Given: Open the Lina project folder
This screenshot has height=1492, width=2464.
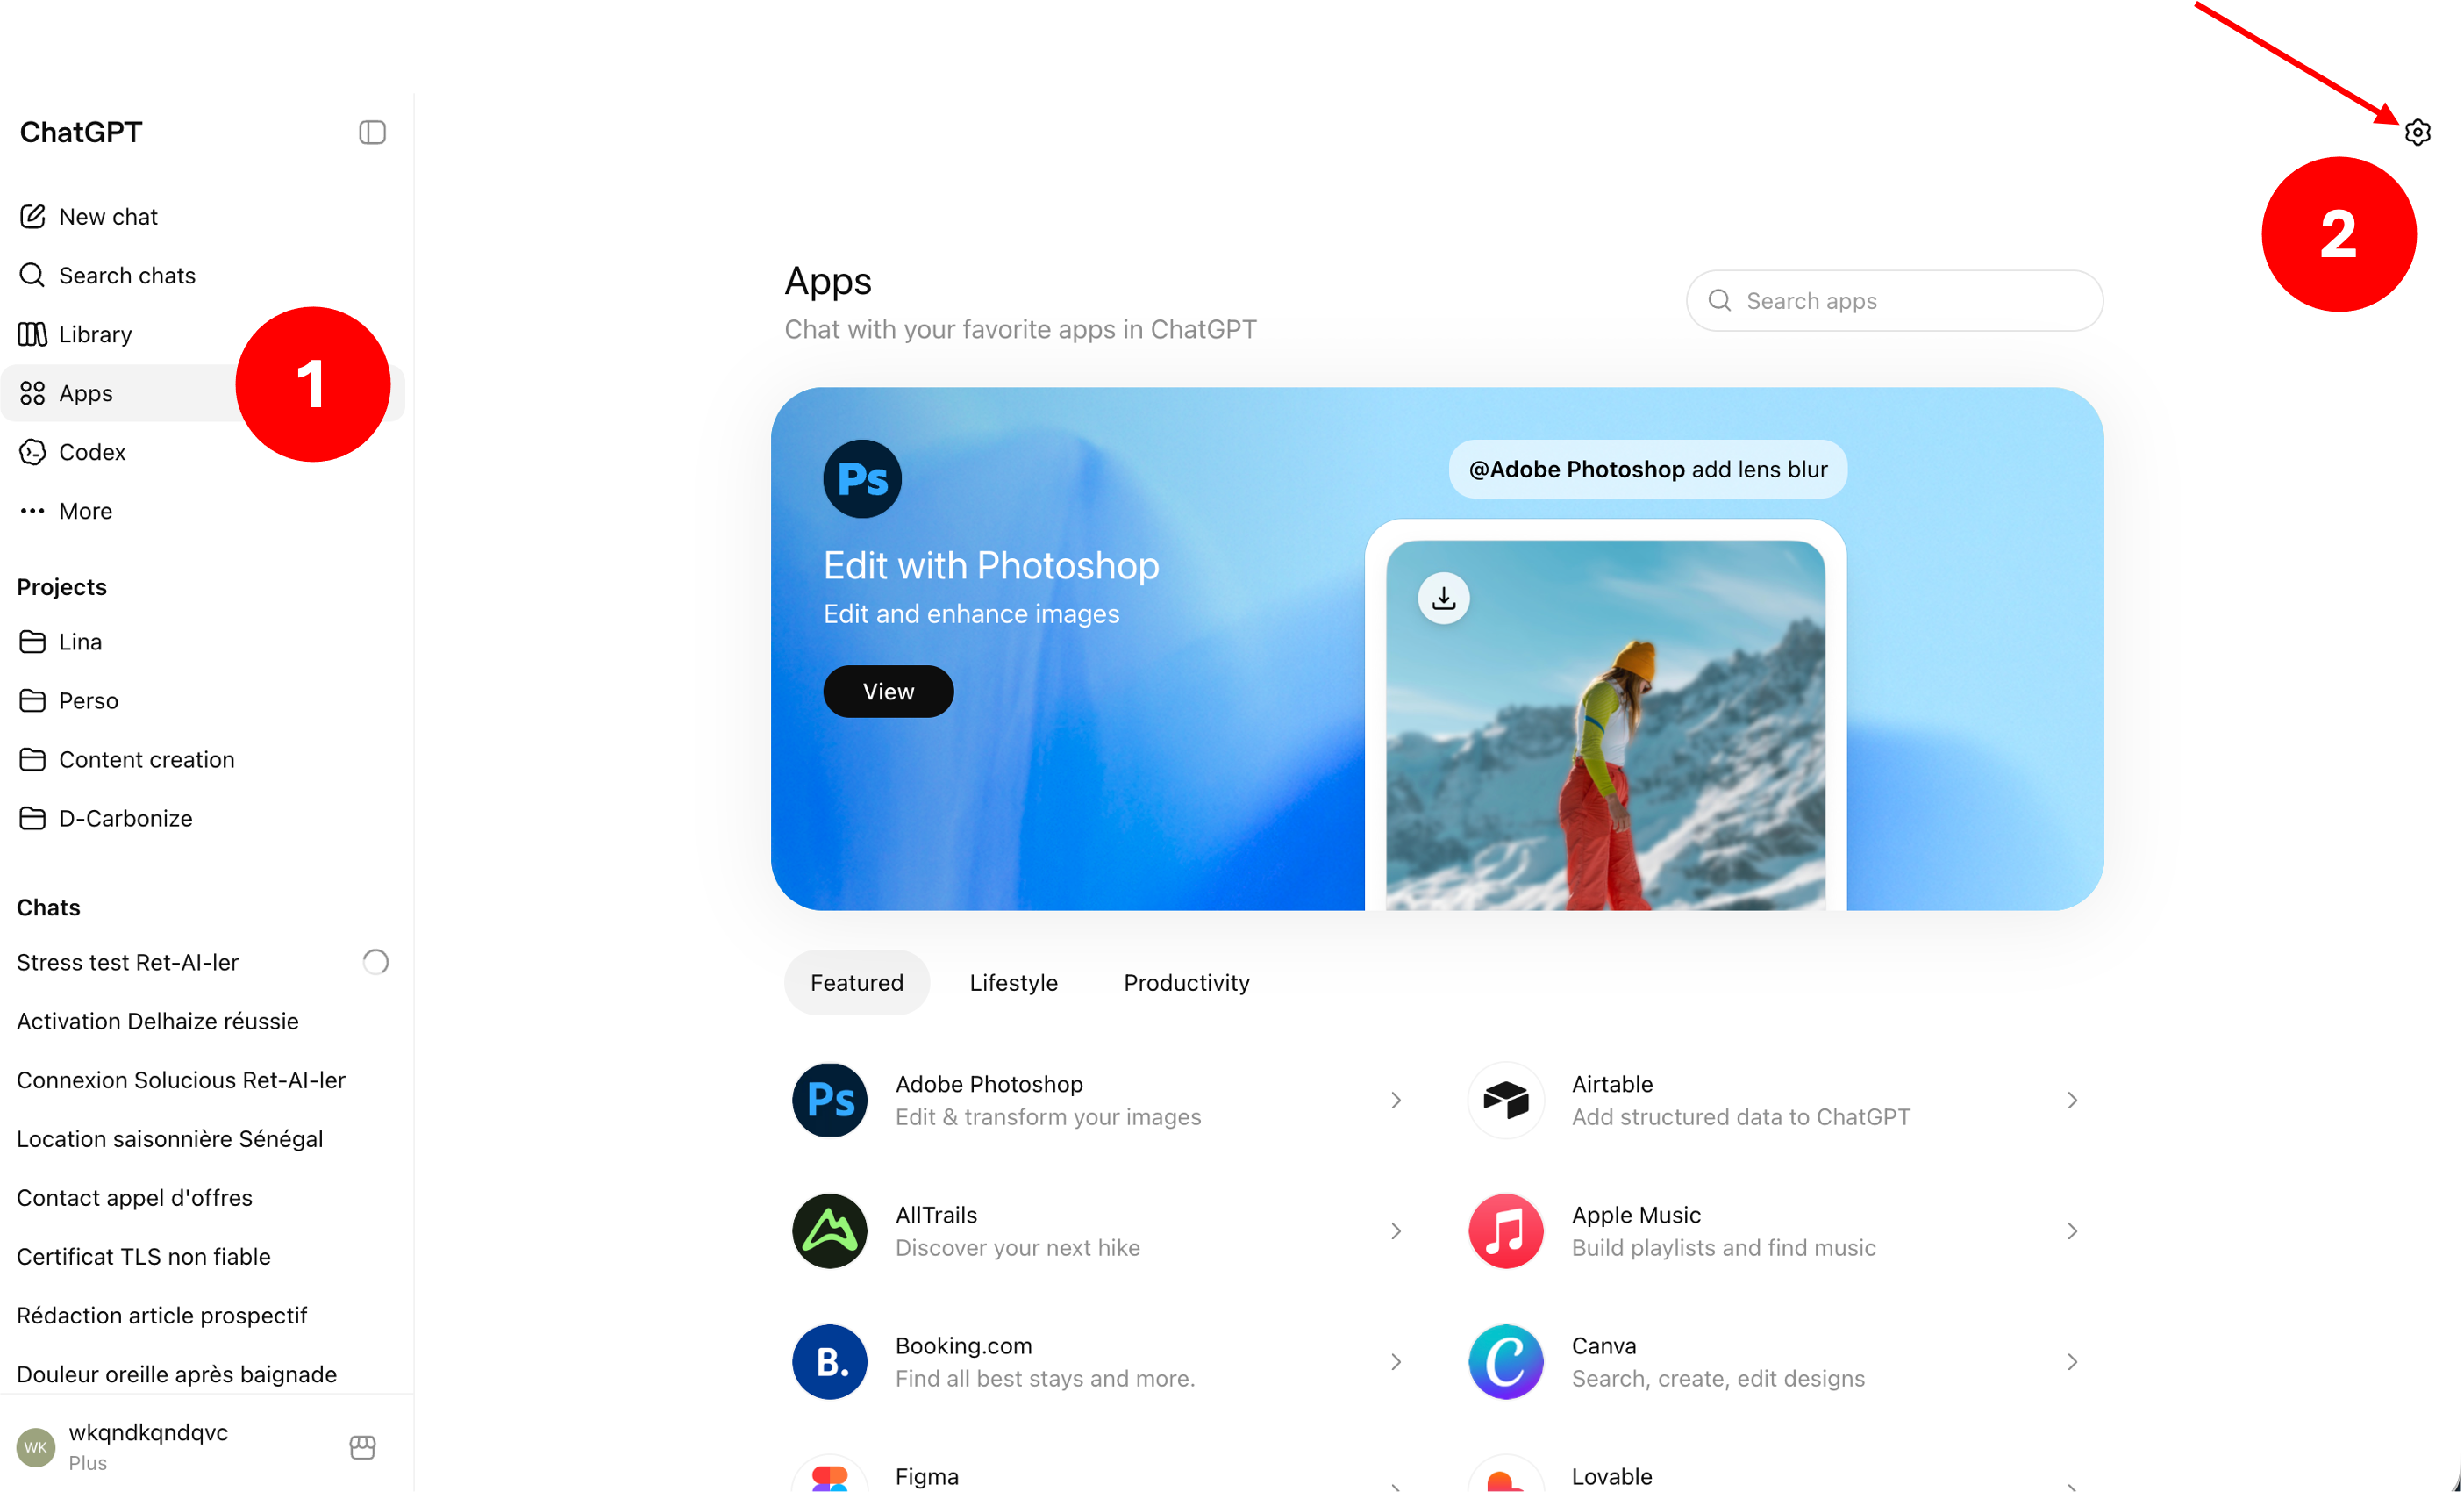Looking at the screenshot, I should pyautogui.click(x=203, y=642).
